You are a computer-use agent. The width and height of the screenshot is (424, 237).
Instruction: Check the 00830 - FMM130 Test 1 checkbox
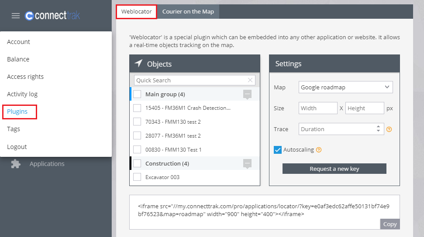(137, 149)
